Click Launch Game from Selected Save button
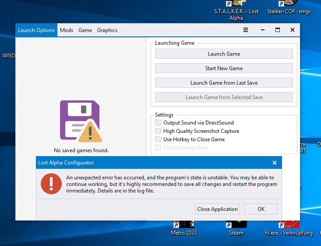This screenshot has width=321, height=246. pyautogui.click(x=224, y=97)
